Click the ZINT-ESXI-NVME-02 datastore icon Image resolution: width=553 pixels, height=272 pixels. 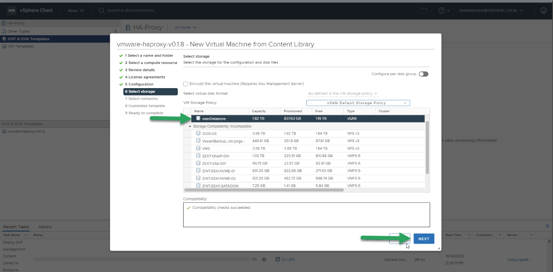pyautogui.click(x=198, y=178)
